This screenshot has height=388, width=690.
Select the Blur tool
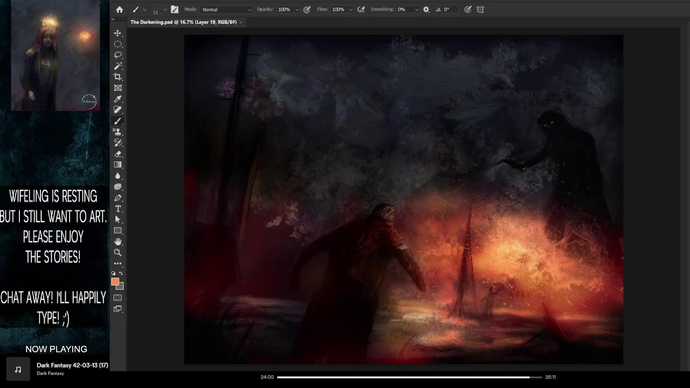(118, 176)
